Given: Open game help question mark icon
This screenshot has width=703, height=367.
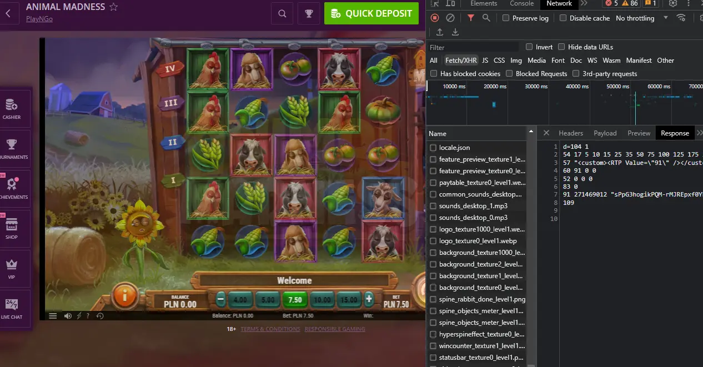Looking at the screenshot, I should point(89,316).
